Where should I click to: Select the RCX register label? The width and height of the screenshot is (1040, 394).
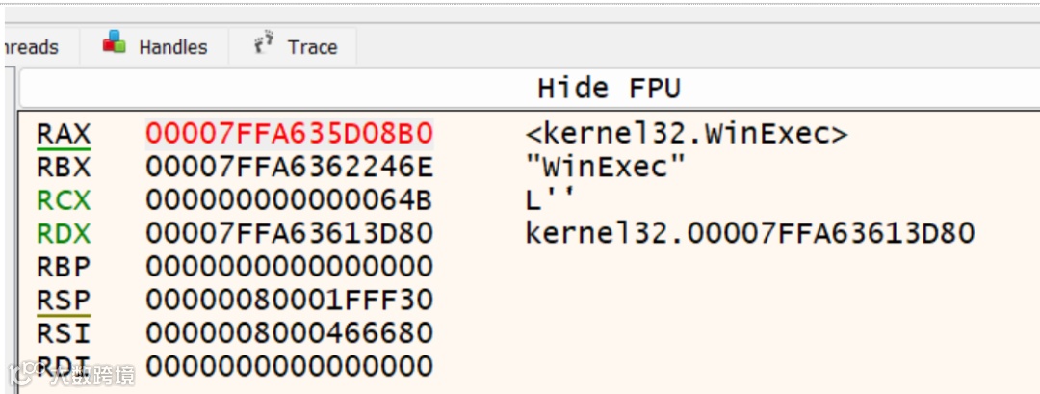[64, 200]
